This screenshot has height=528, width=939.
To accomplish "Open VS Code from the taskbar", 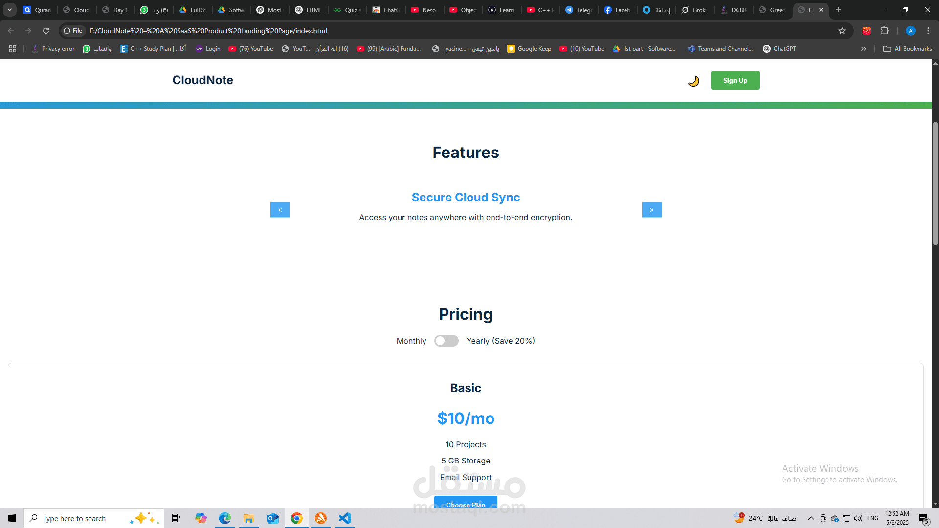I will pos(345,518).
